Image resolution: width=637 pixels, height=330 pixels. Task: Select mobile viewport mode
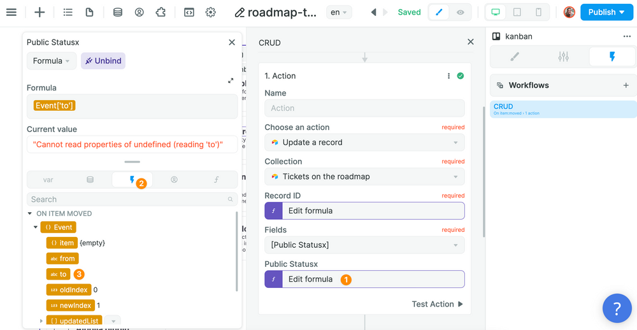pyautogui.click(x=539, y=12)
